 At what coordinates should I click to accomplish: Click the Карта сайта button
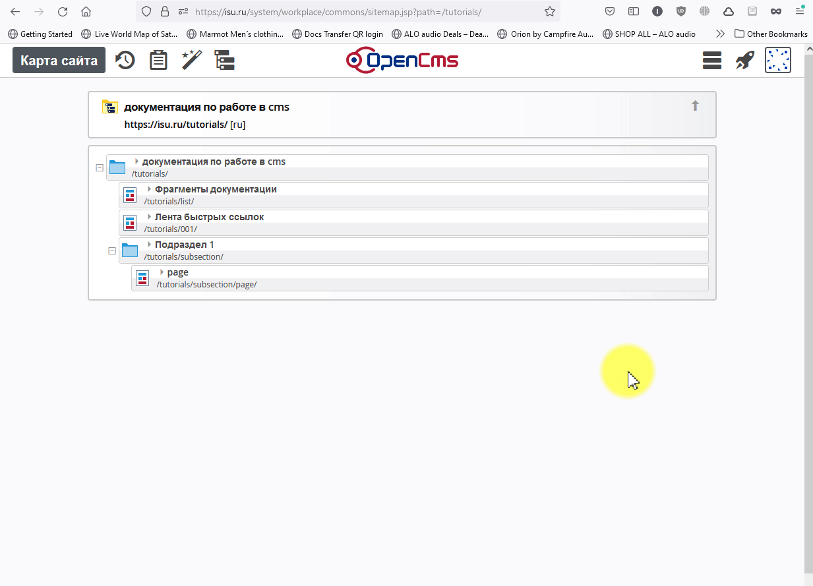tap(59, 61)
